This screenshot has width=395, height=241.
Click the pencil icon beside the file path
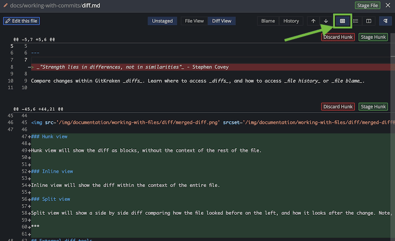[x=5, y=5]
